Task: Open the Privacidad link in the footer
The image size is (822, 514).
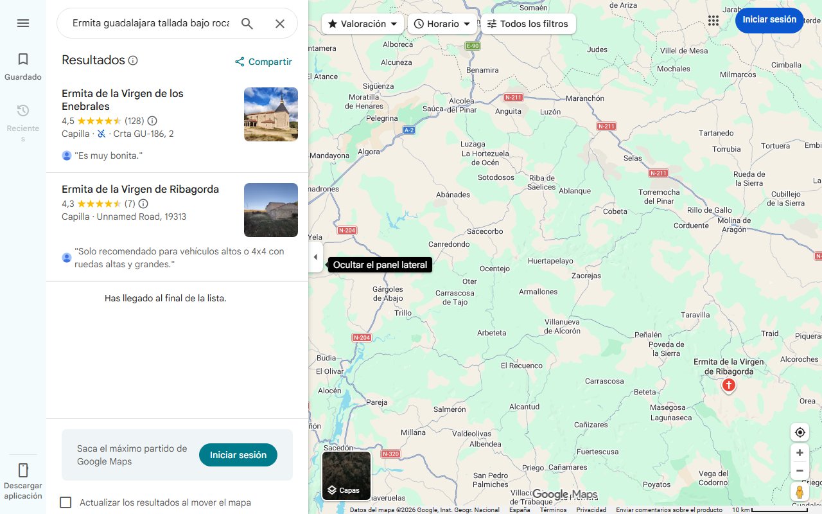Action: click(591, 509)
